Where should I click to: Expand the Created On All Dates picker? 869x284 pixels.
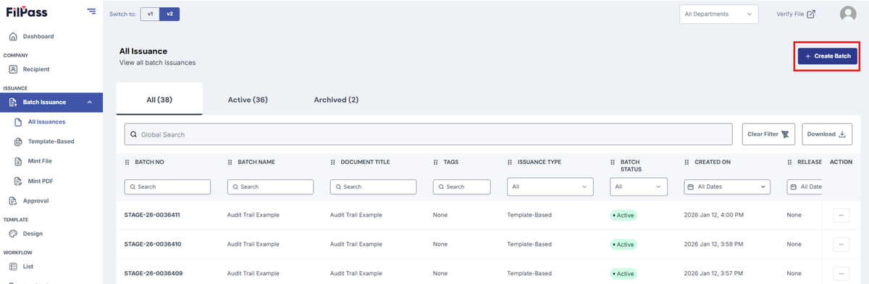(x=727, y=186)
